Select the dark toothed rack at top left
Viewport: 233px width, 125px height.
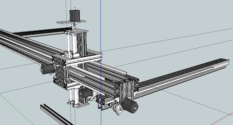[38, 32]
